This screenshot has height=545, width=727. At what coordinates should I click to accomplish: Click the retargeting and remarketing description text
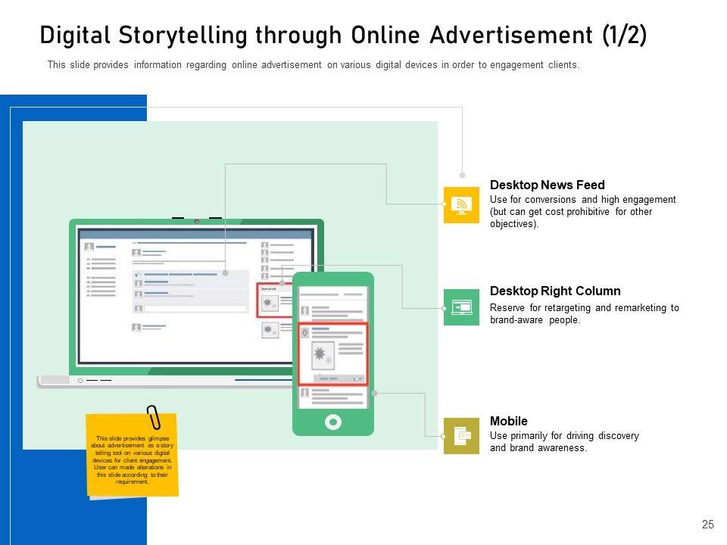point(584,314)
